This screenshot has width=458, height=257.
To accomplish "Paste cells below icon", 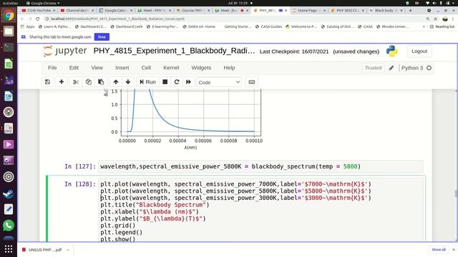I will 101,82.
